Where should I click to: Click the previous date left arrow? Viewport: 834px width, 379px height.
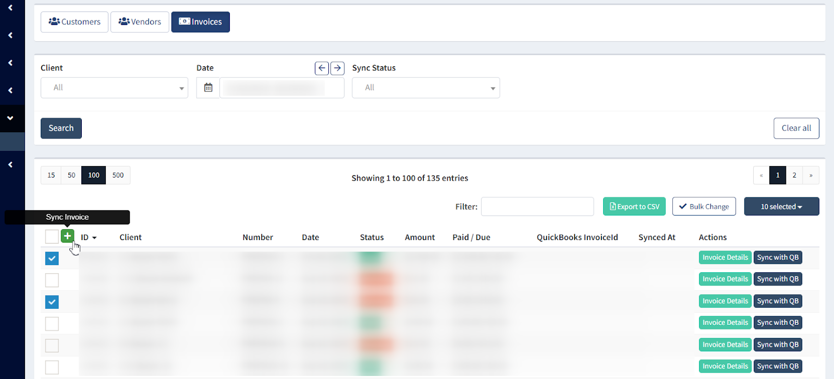[x=322, y=68]
